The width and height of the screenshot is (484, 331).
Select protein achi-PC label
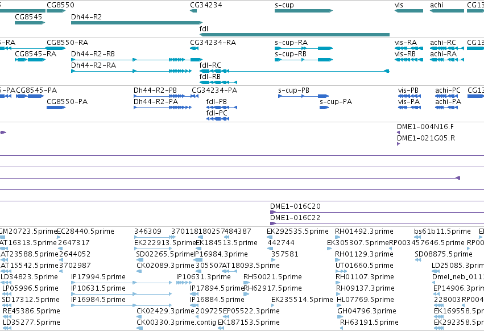tap(448, 90)
